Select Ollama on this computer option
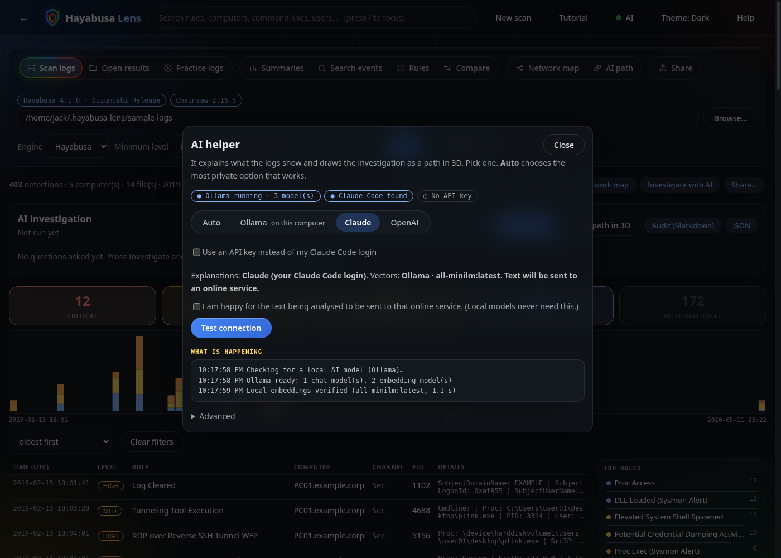 click(282, 223)
